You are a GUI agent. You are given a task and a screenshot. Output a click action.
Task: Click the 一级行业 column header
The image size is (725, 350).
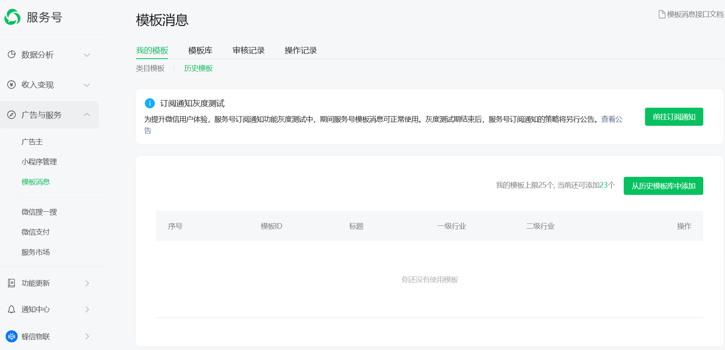(x=452, y=226)
